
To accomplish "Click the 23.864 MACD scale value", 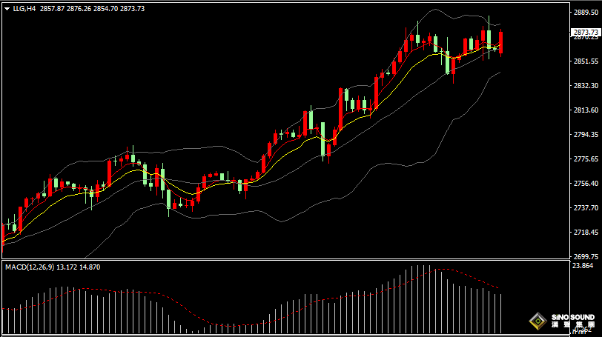I will pyautogui.click(x=584, y=265).
